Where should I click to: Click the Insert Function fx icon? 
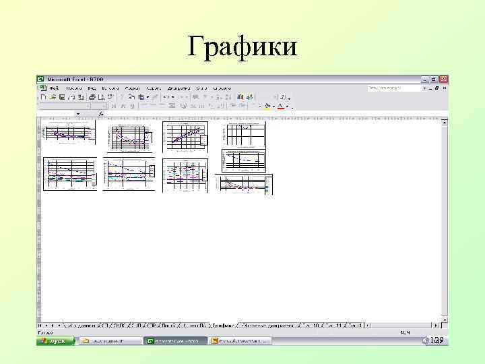101,114
